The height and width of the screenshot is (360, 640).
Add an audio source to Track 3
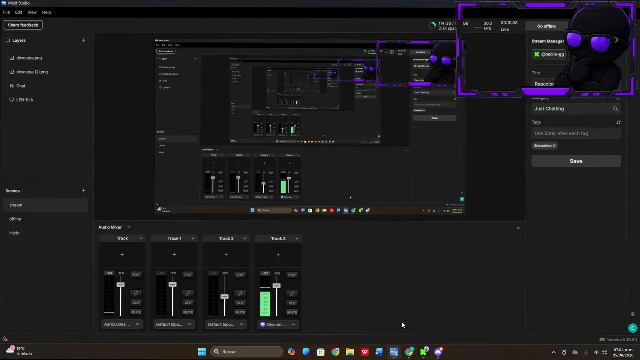click(278, 255)
